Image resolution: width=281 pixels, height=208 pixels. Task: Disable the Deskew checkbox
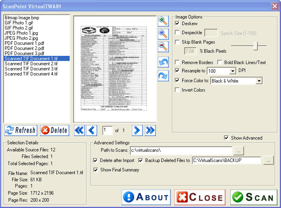click(x=177, y=24)
